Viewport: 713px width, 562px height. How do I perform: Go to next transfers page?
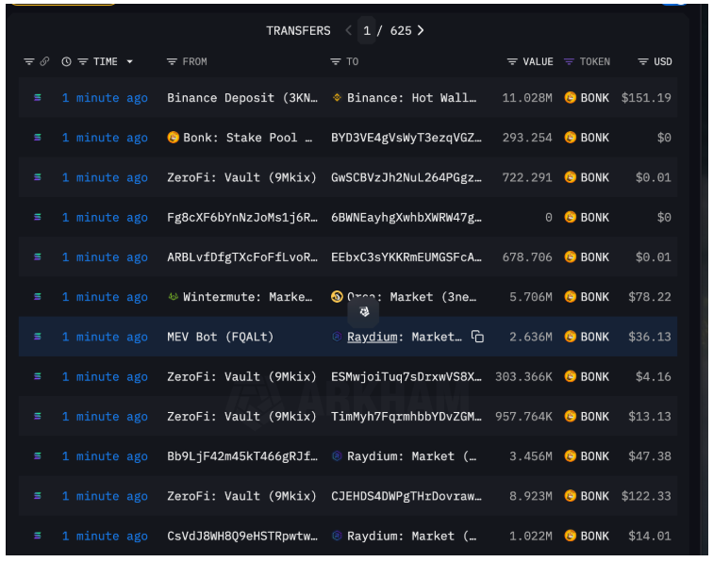421,30
